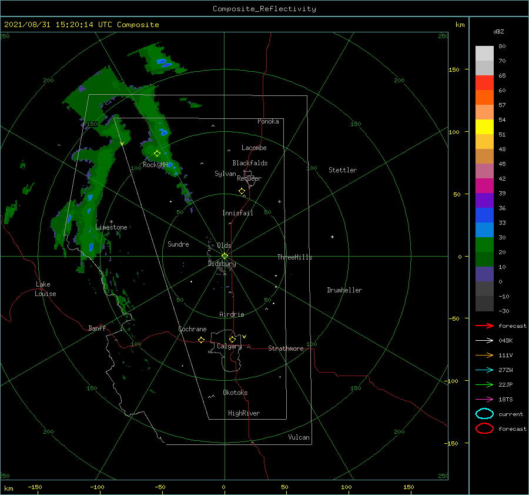Viewport: 529px width, 495px height.
Task: Click the Innisfail city label
Action: point(237,213)
